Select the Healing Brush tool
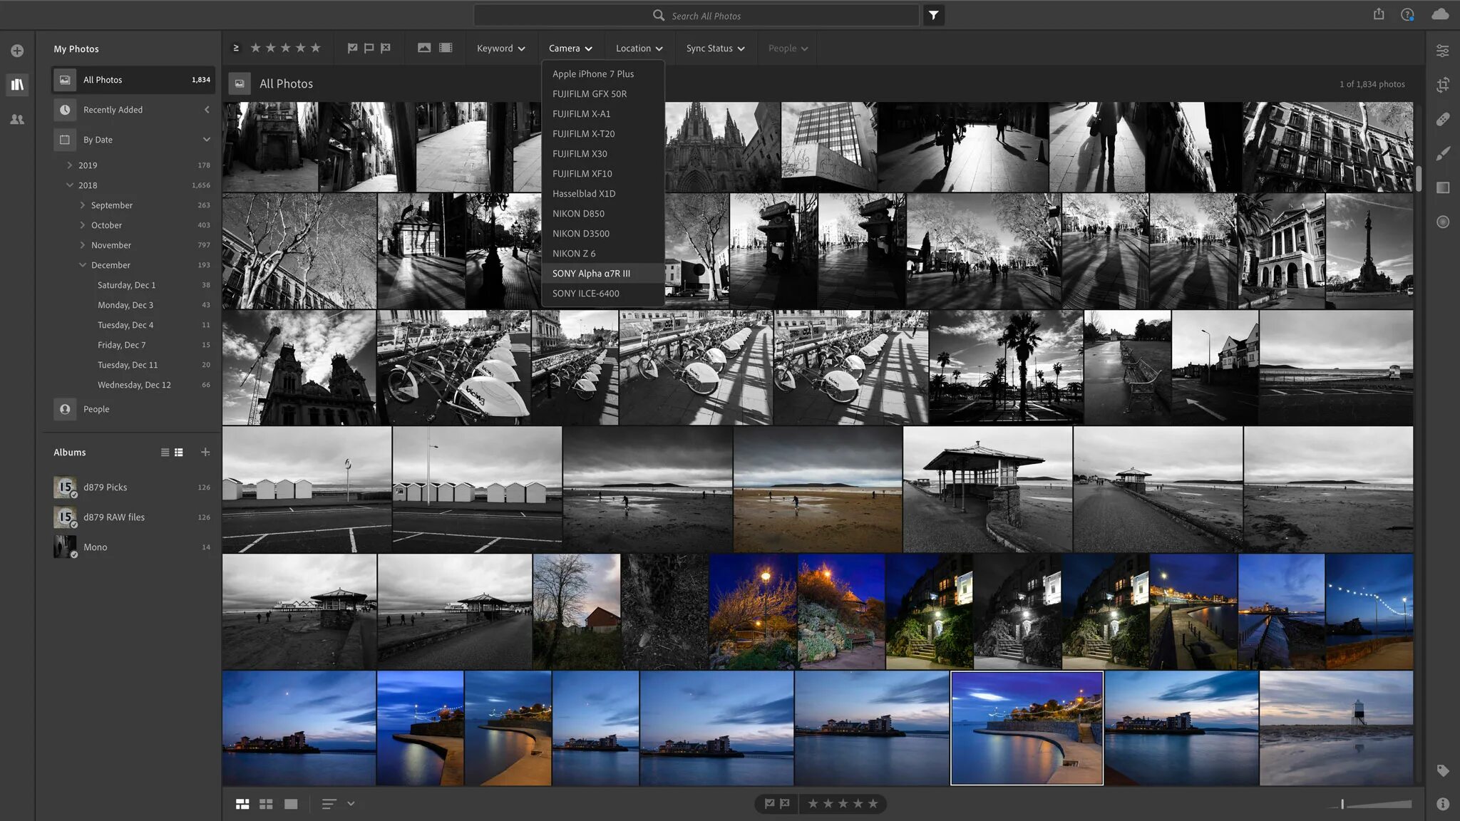Image resolution: width=1460 pixels, height=821 pixels. point(1442,119)
